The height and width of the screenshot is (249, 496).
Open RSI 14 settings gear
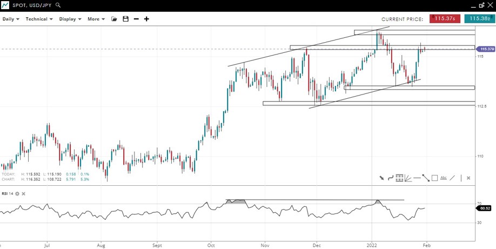[17, 193]
